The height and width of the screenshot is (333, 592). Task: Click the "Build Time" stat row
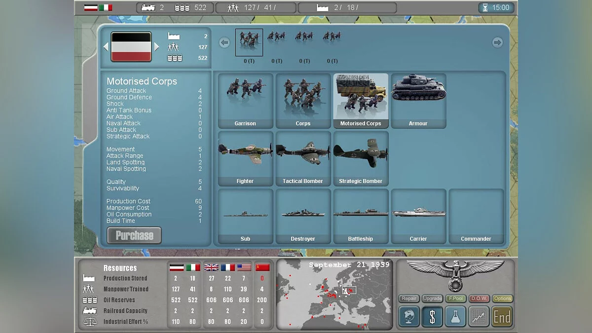[154, 221]
